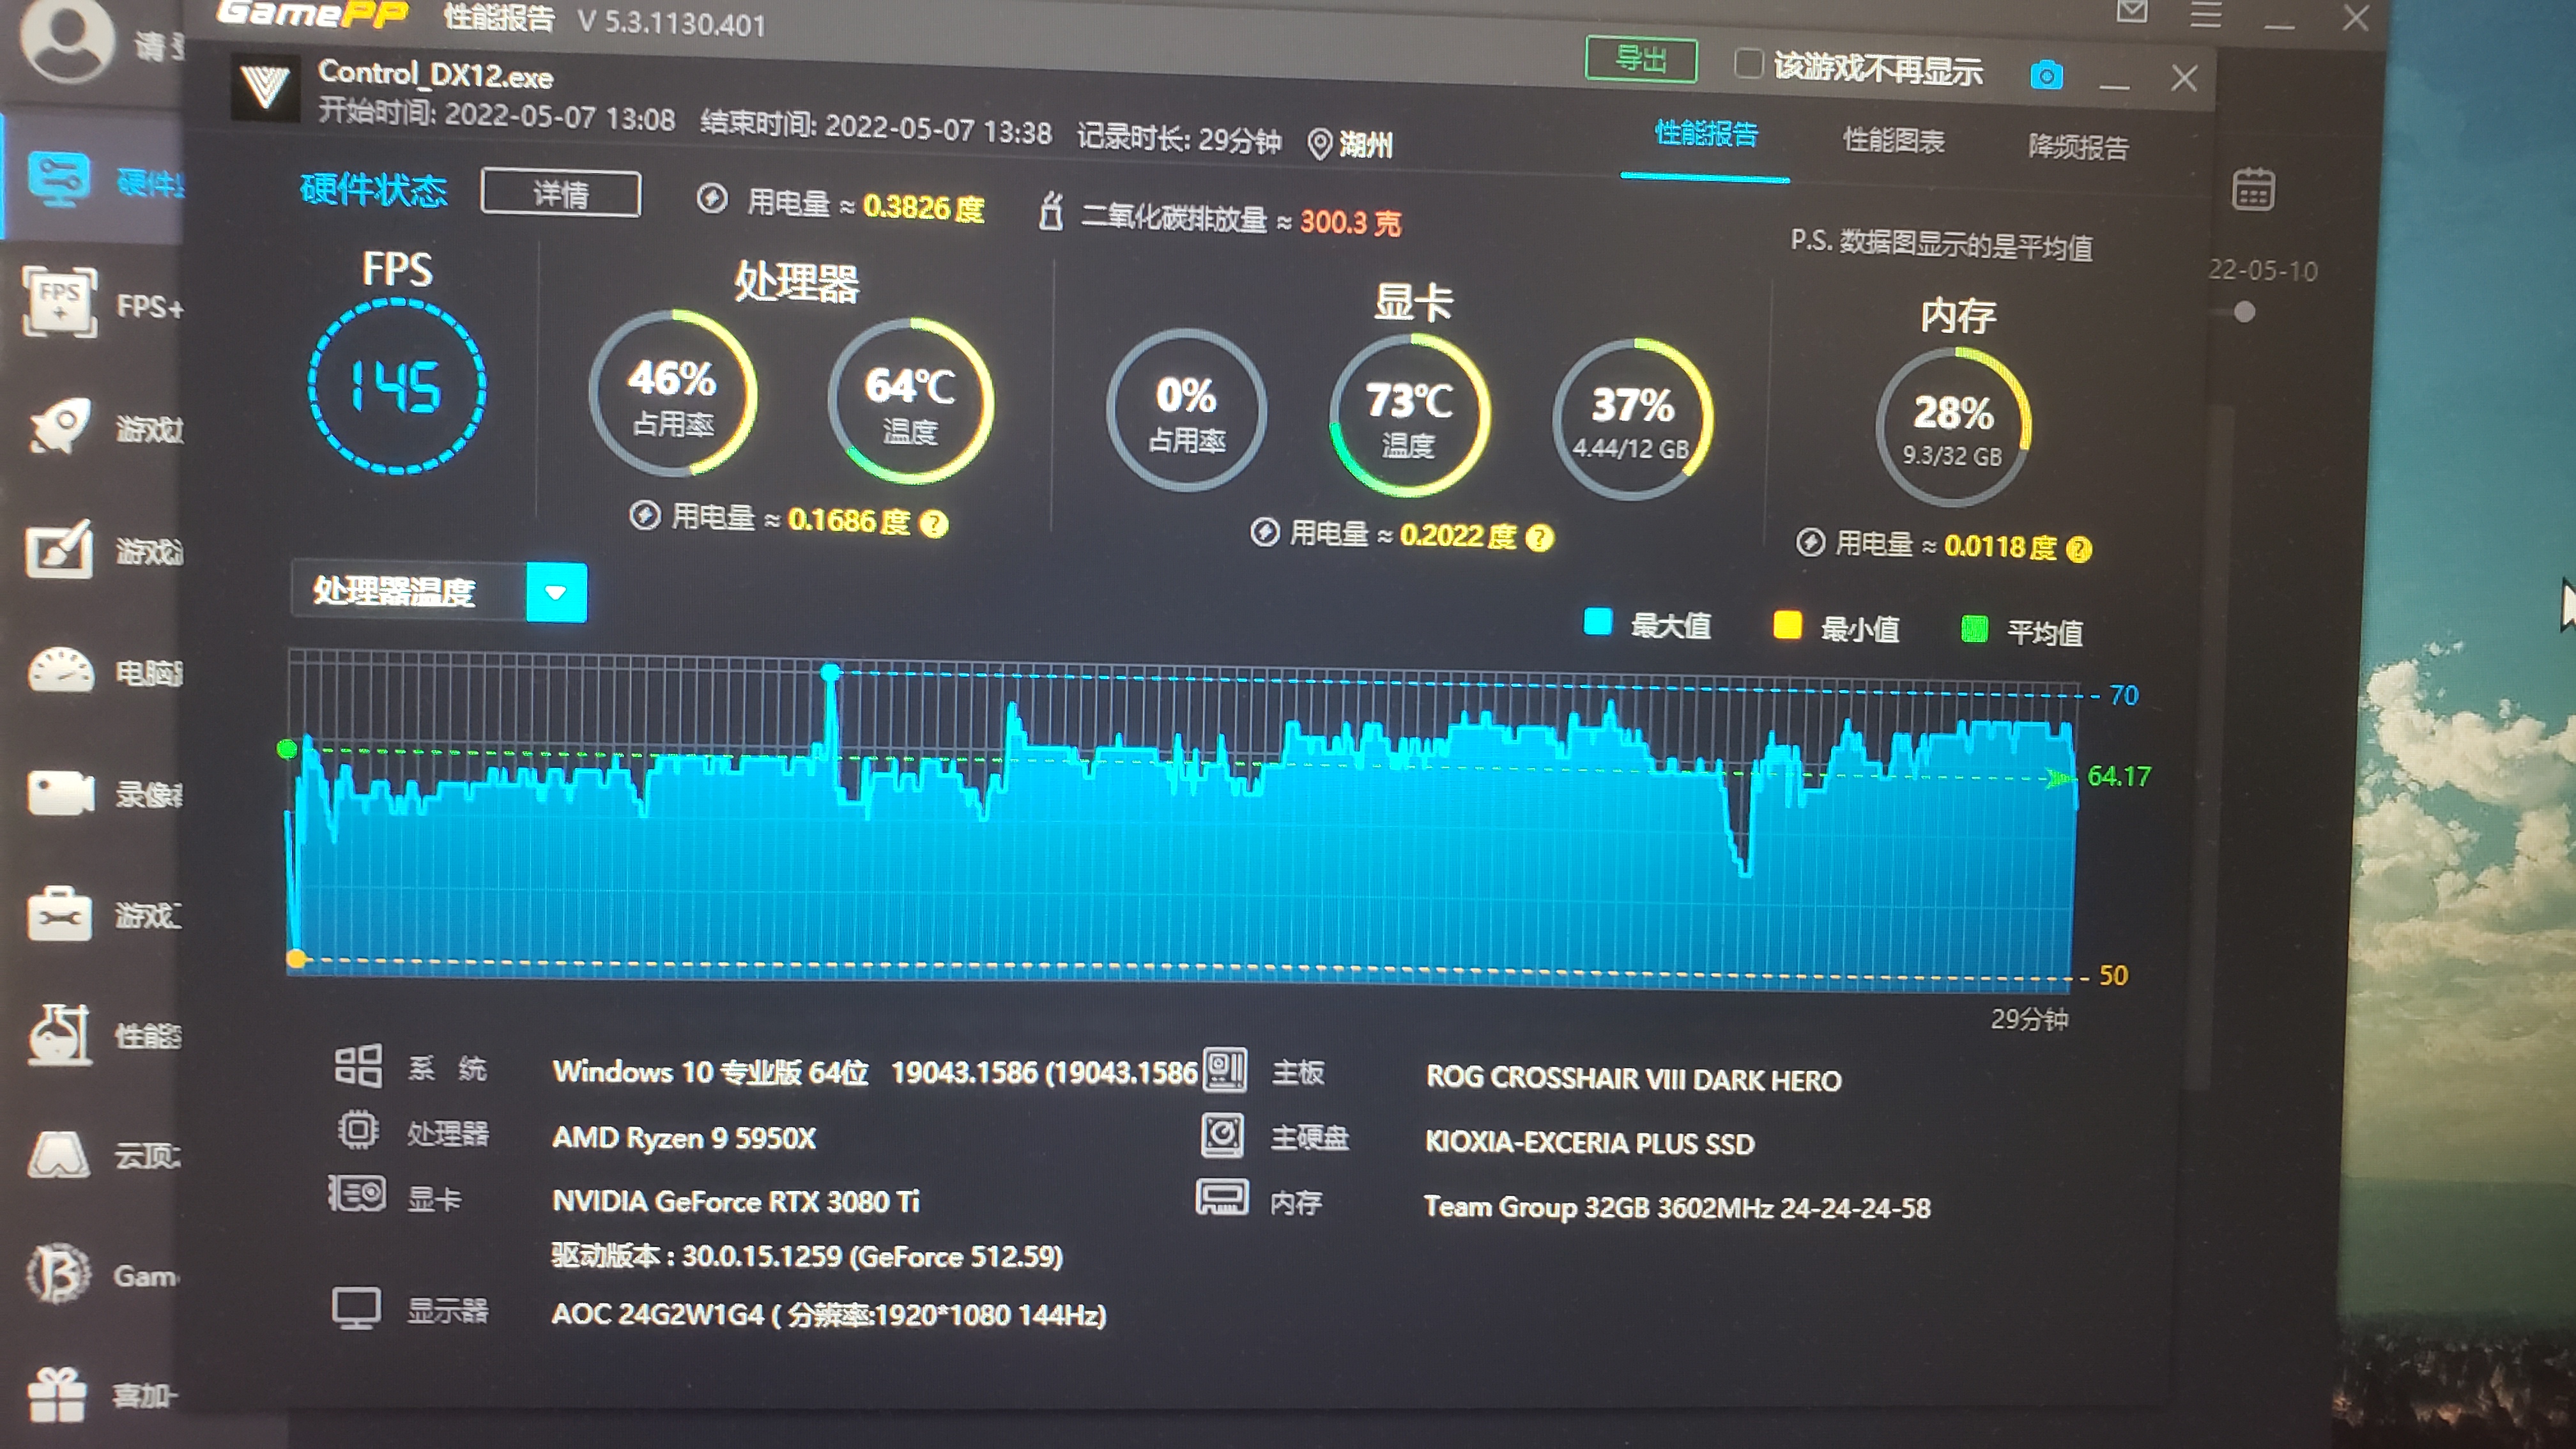2576x1449 pixels.
Task: Click the blue camera screenshot icon
Action: point(2046,75)
